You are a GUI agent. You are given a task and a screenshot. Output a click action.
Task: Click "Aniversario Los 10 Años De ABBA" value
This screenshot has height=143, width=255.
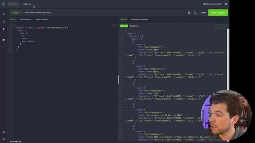coord(165,115)
